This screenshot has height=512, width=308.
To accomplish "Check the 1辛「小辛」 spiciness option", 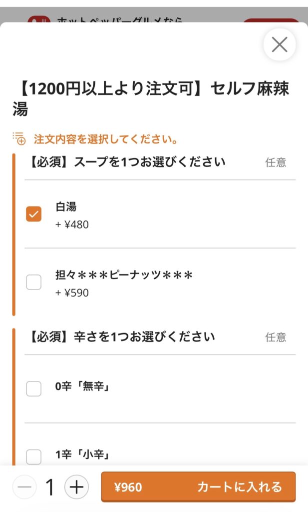I will (33, 456).
